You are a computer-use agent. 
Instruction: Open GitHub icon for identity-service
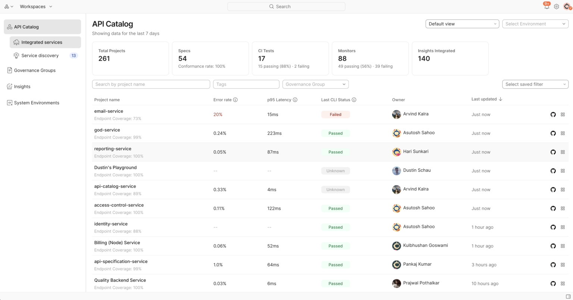coord(553,227)
